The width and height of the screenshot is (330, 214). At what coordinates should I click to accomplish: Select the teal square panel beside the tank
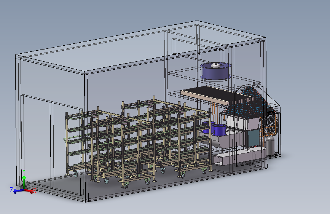click(253, 138)
